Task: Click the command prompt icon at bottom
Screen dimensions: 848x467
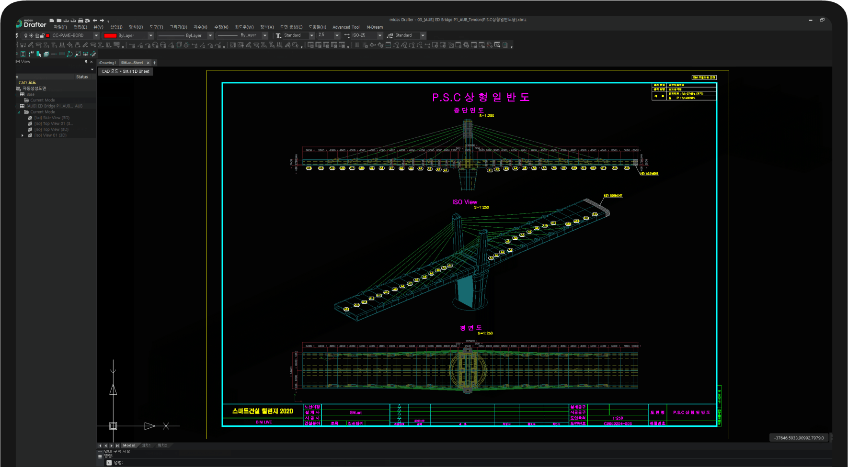Action: (109, 463)
